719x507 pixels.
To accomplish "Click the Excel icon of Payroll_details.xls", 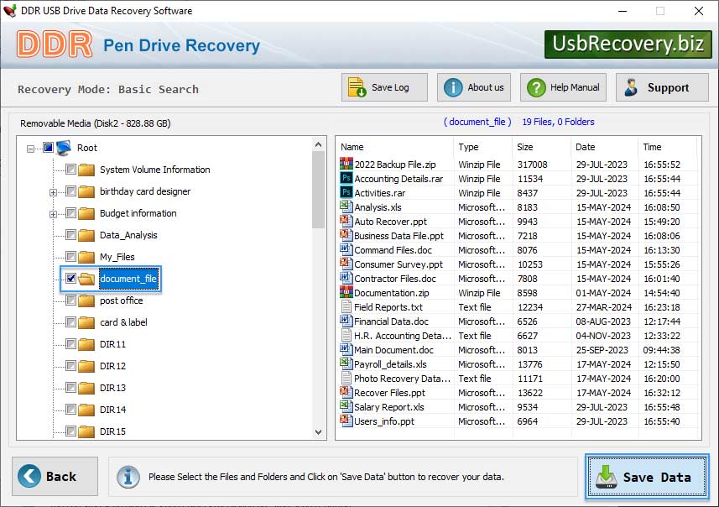I will (346, 363).
